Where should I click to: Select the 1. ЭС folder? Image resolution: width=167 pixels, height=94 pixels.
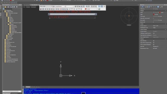tap(9, 15)
